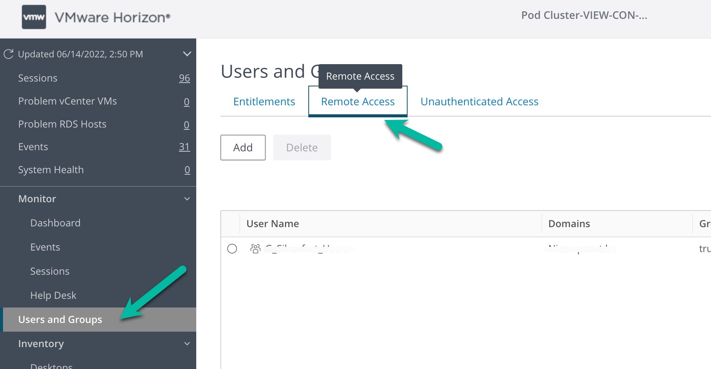Open the Sessions count link 96
The width and height of the screenshot is (711, 369).
coord(184,78)
